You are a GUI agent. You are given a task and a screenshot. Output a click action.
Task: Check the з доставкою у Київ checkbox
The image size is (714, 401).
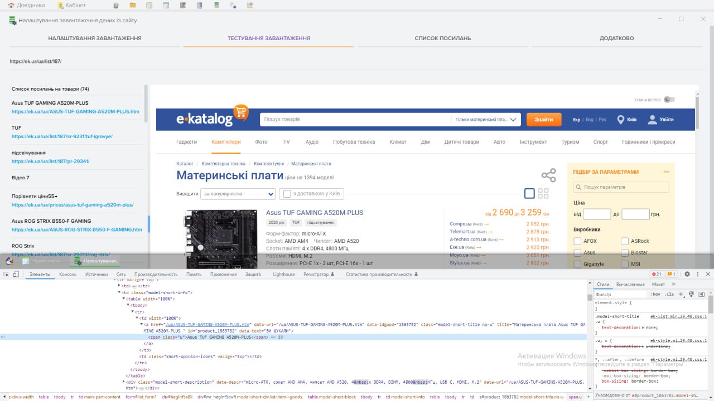tap(287, 194)
